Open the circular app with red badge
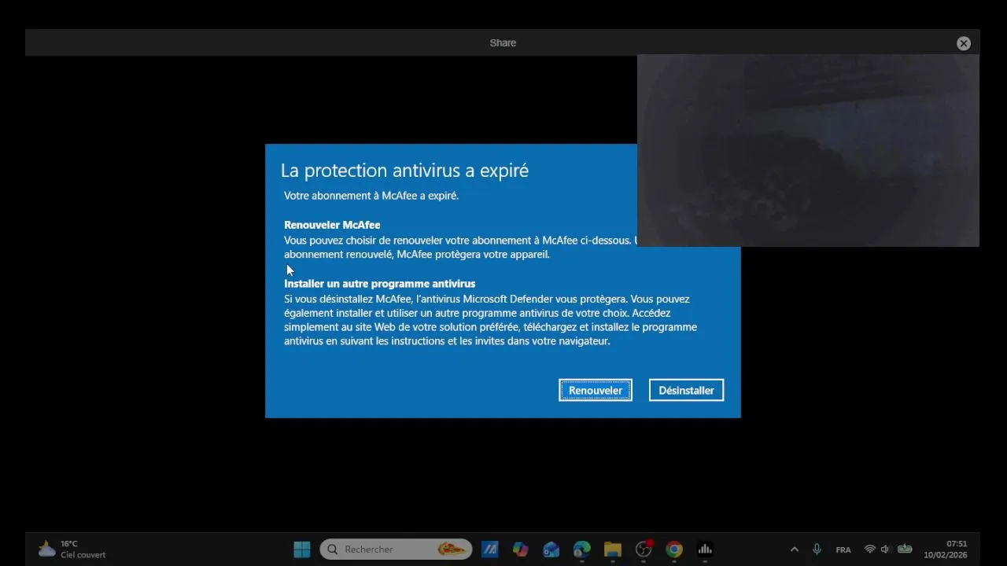This screenshot has height=566, width=1007. pyautogui.click(x=644, y=549)
